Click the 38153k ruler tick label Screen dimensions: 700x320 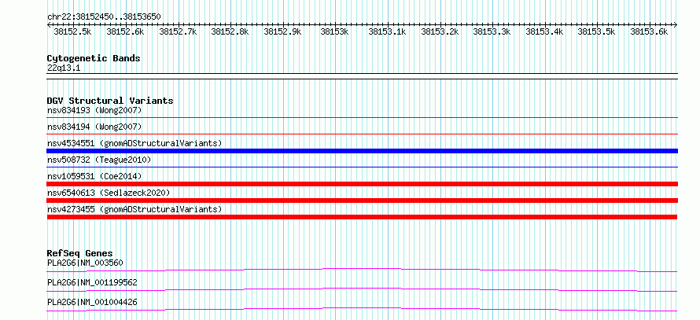(x=334, y=32)
